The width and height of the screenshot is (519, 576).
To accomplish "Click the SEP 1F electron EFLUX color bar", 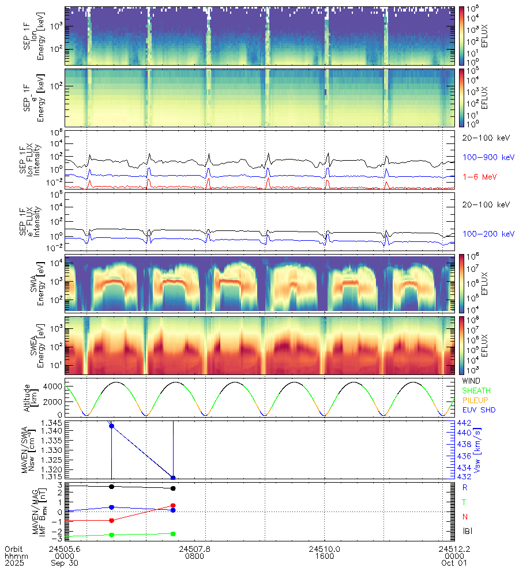I will [462, 97].
